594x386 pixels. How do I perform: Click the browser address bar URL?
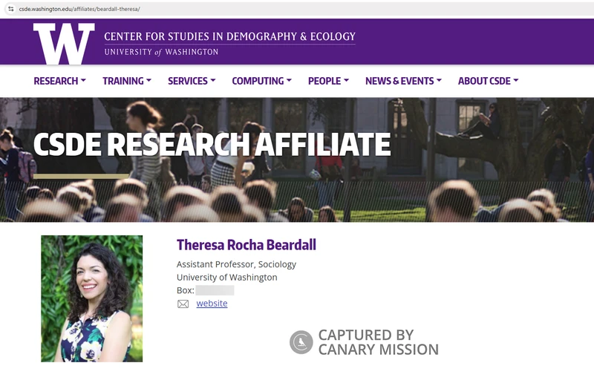point(79,9)
